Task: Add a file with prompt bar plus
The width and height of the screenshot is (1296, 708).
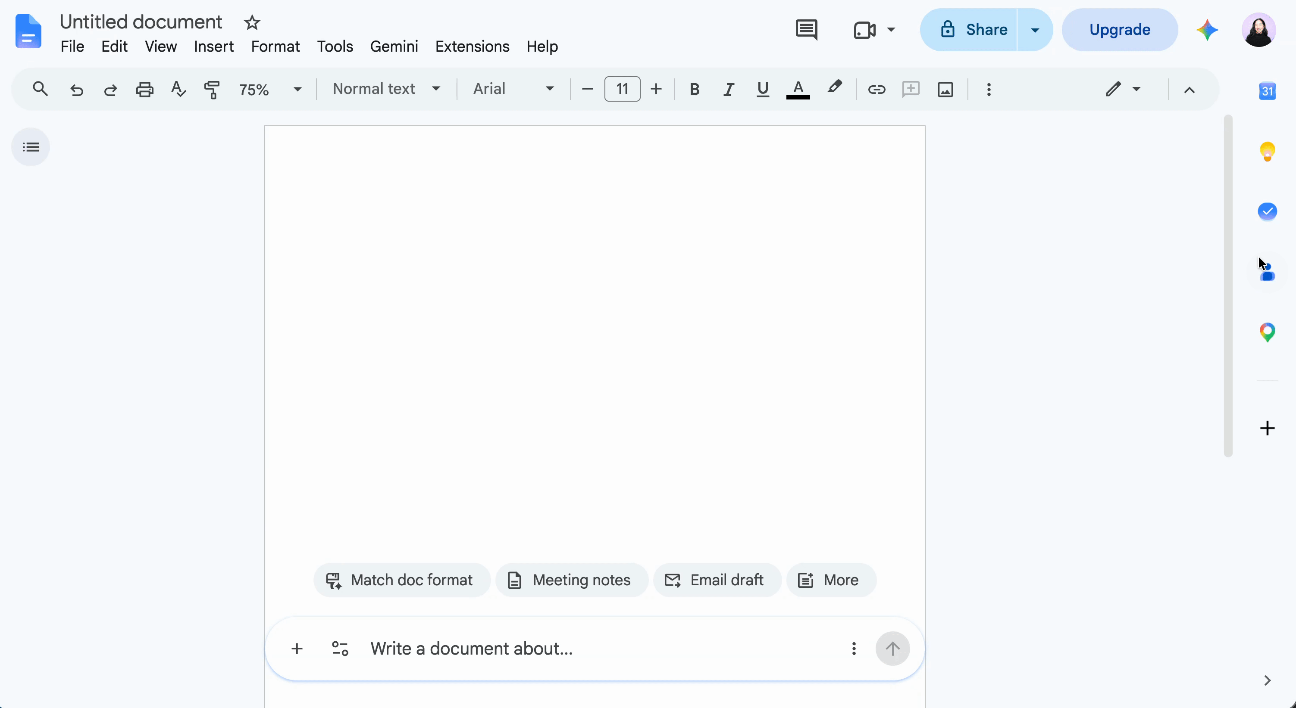Action: click(297, 648)
